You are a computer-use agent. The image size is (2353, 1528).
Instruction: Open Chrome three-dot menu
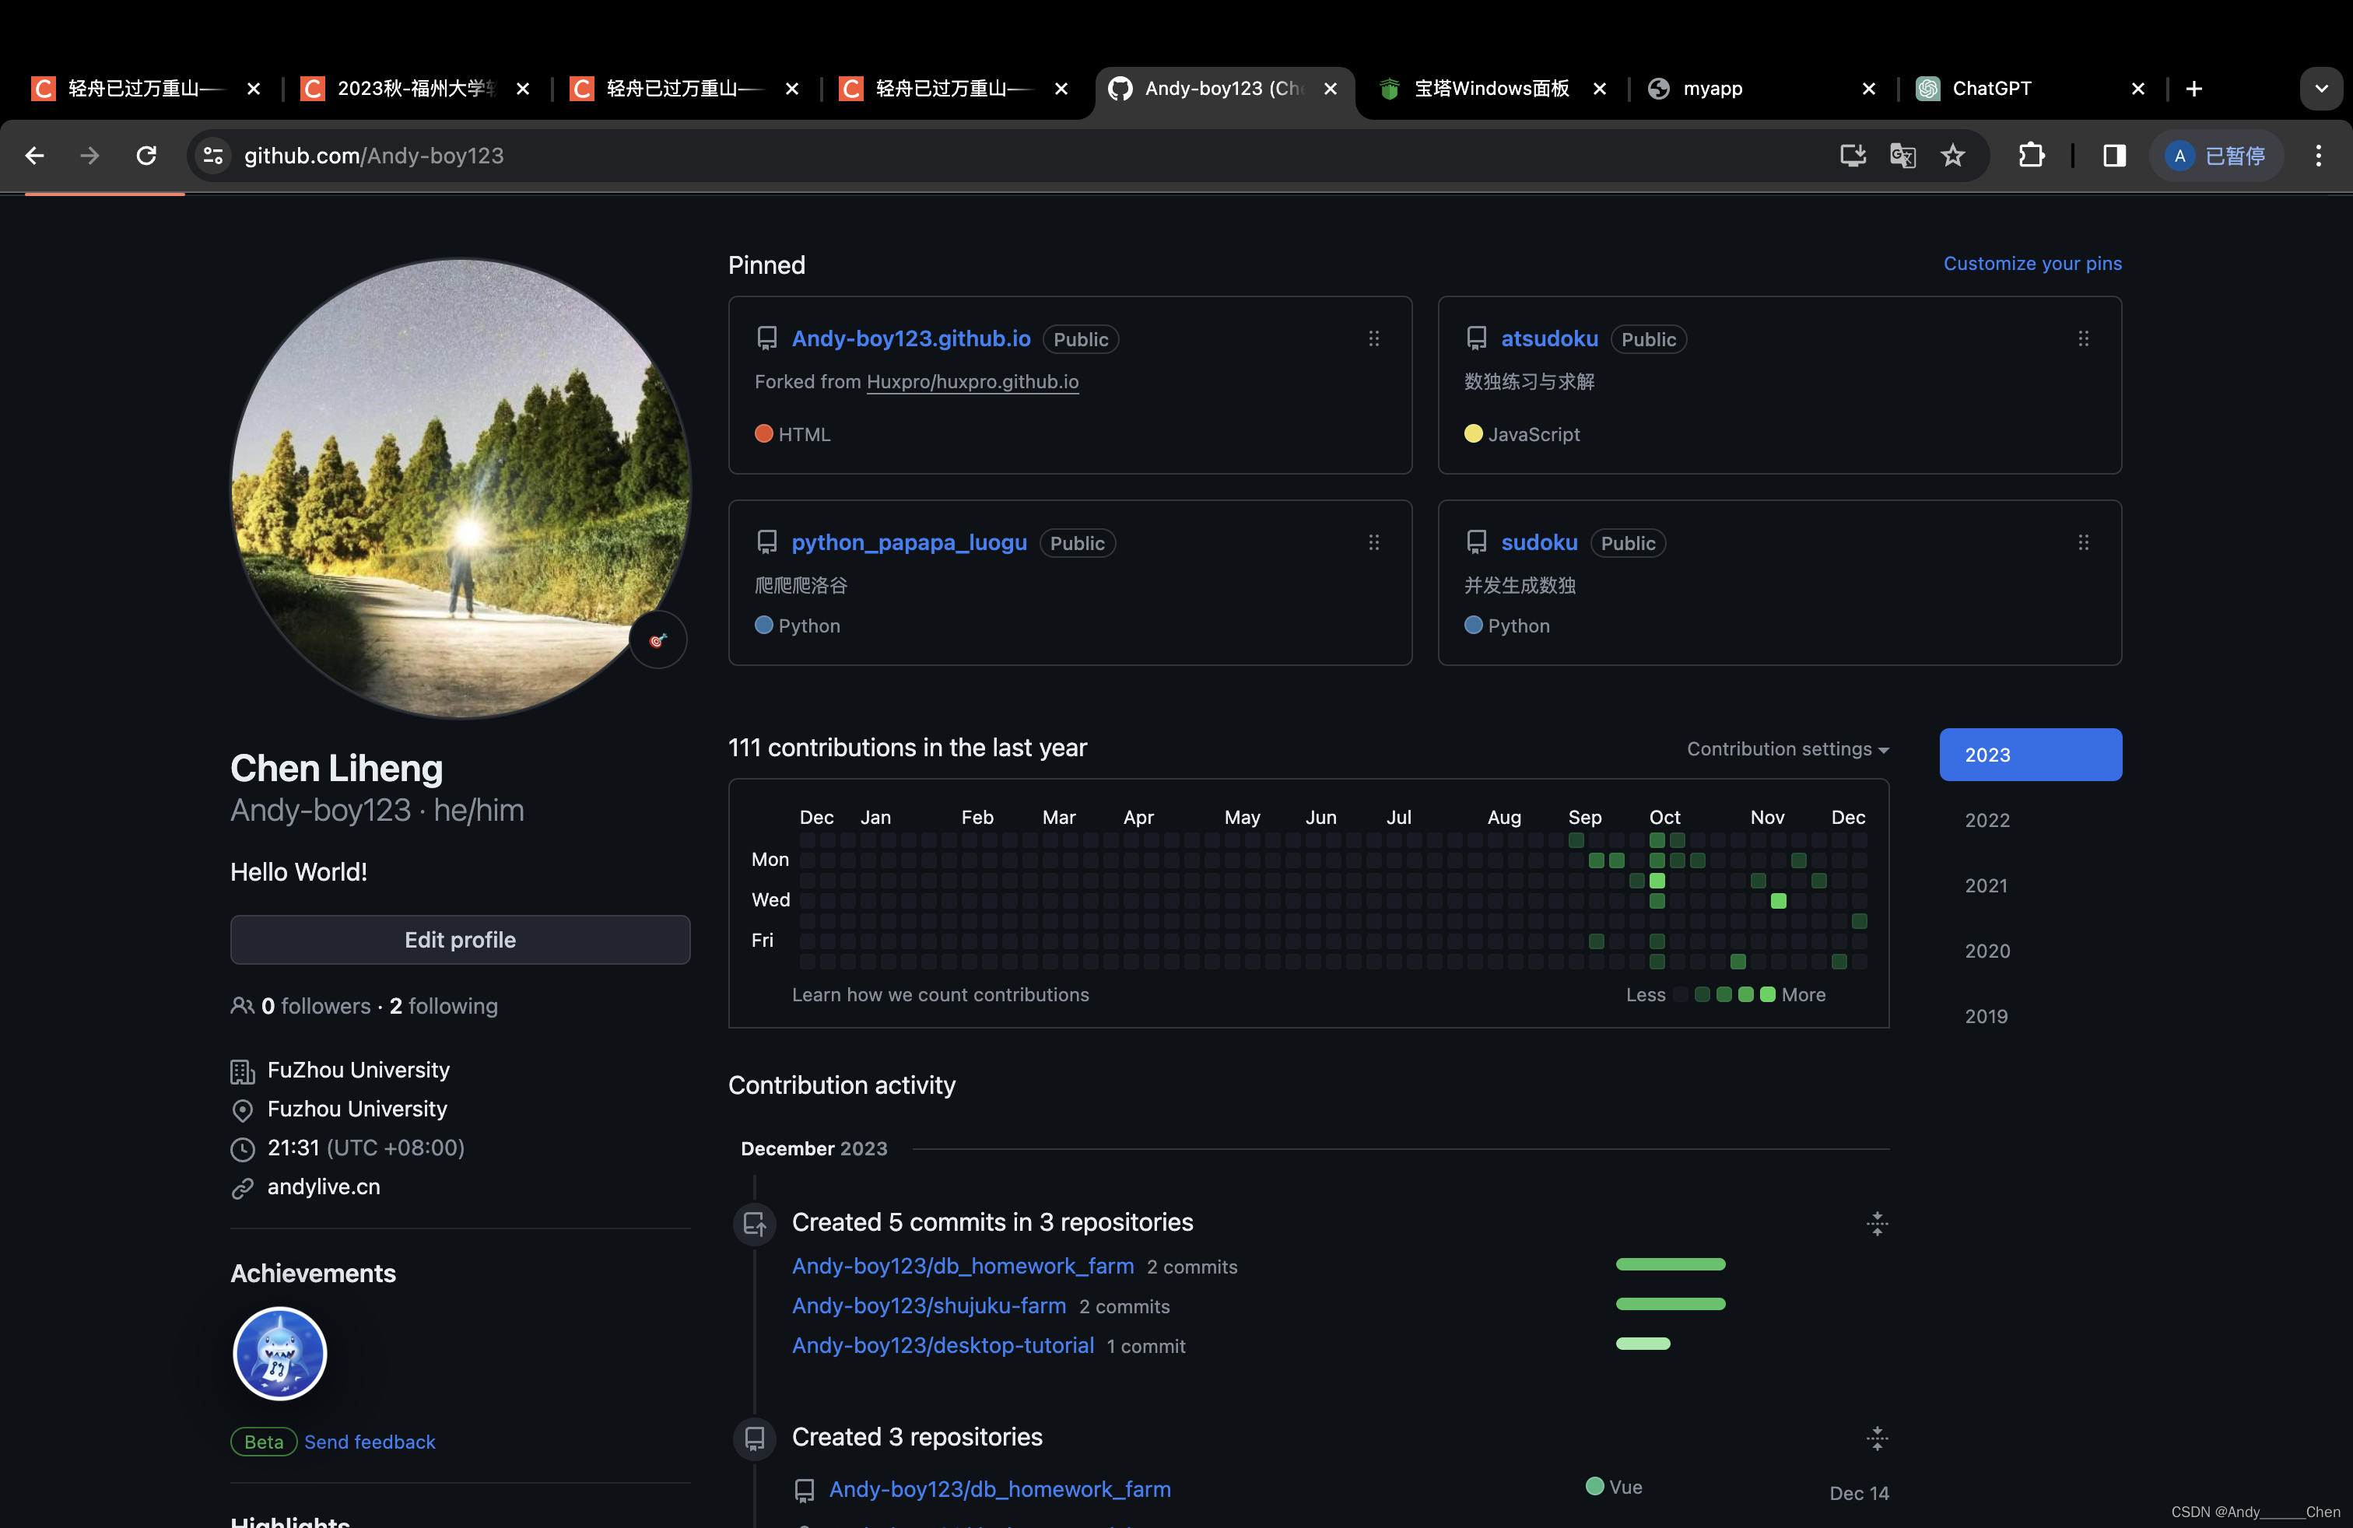pyautogui.click(x=2317, y=155)
